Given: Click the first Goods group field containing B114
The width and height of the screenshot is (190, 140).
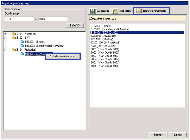Looking at the screenshot, I should (19, 19).
